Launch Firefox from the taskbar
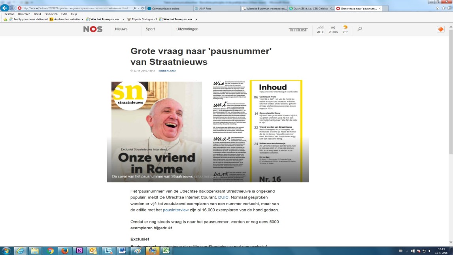The image size is (453, 255). (x=65, y=251)
